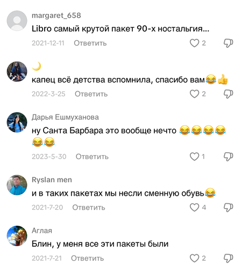The height and width of the screenshot is (272, 242).
Task: Dislike margaret_658's comment
Action: [228, 43]
